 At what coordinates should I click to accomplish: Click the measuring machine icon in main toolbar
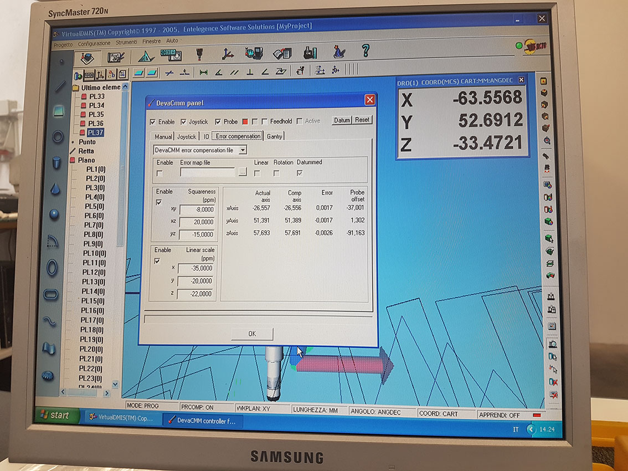[310, 53]
